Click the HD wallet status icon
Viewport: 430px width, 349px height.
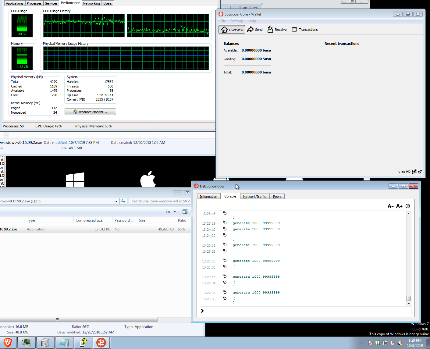pos(408,172)
